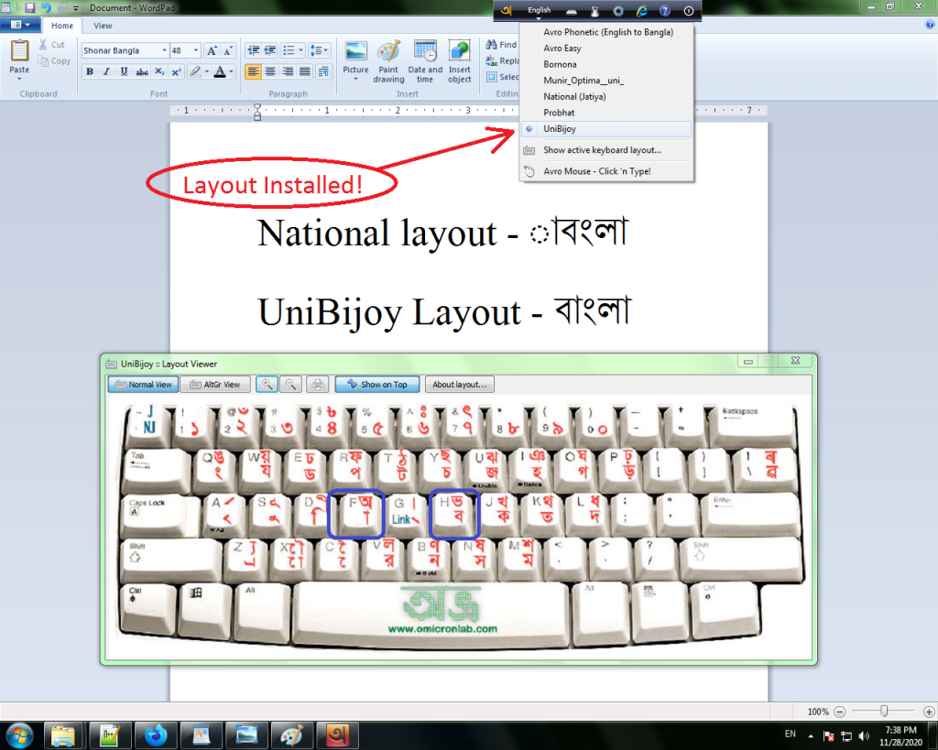Click the Avro logo on the top bar
The height and width of the screenshot is (750, 938).
coord(506,11)
